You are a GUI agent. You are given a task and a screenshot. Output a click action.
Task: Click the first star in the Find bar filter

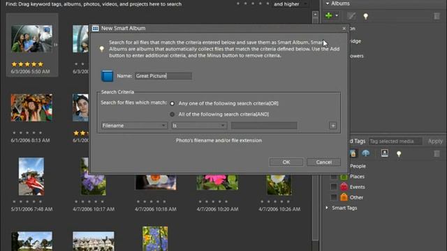[238, 3]
